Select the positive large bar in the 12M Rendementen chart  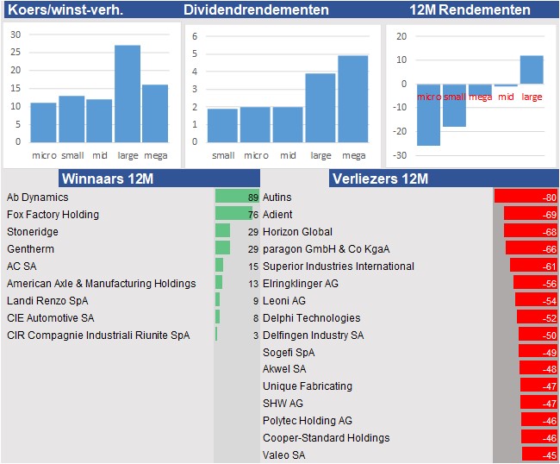[532, 70]
